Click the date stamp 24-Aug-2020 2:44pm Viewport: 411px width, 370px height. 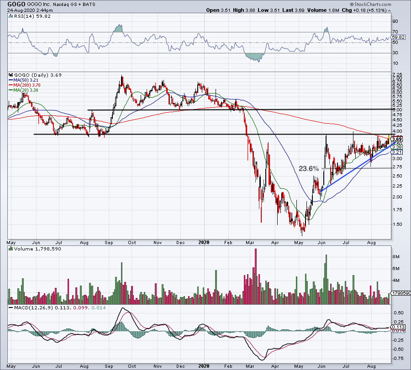pyautogui.click(x=30, y=10)
